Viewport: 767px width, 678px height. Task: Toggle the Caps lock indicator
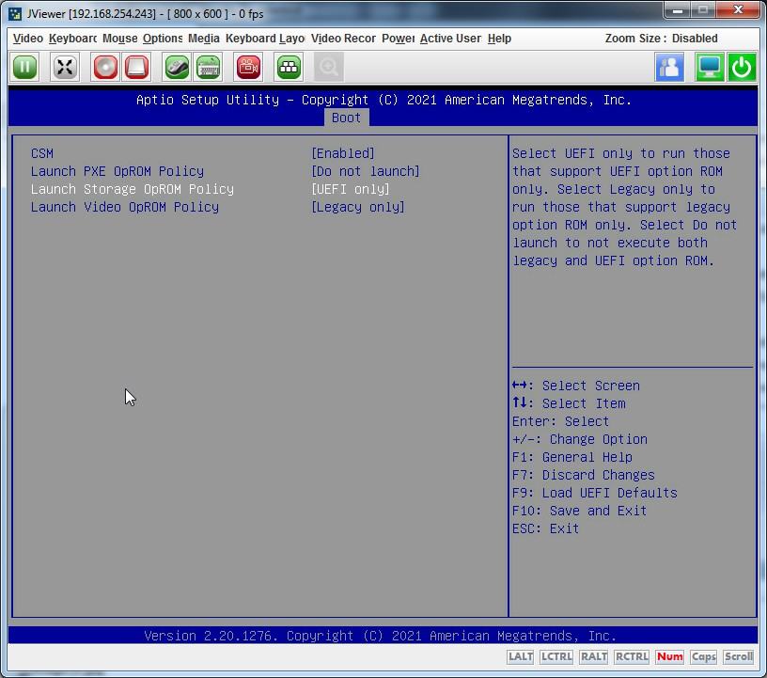point(703,656)
